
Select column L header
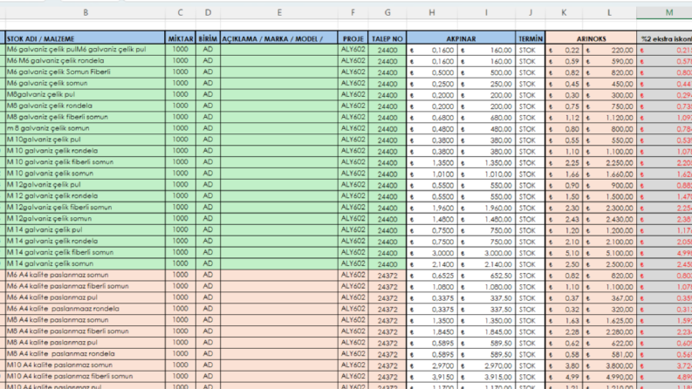[609, 13]
